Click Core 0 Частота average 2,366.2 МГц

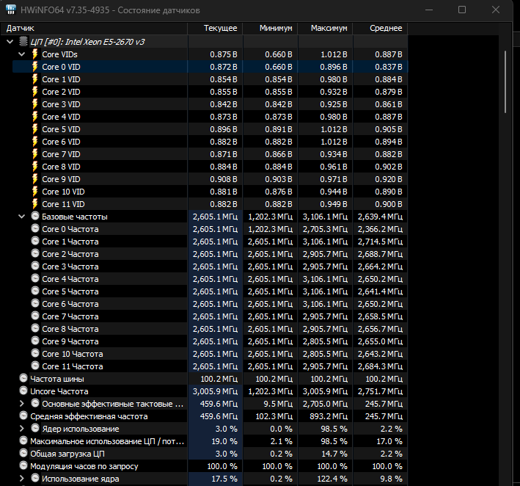click(380, 229)
